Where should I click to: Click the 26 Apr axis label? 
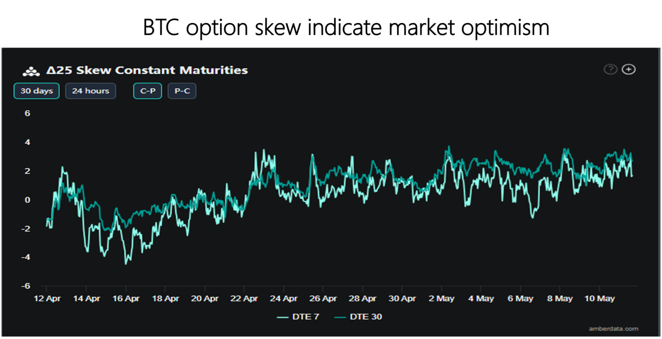pos(323,299)
